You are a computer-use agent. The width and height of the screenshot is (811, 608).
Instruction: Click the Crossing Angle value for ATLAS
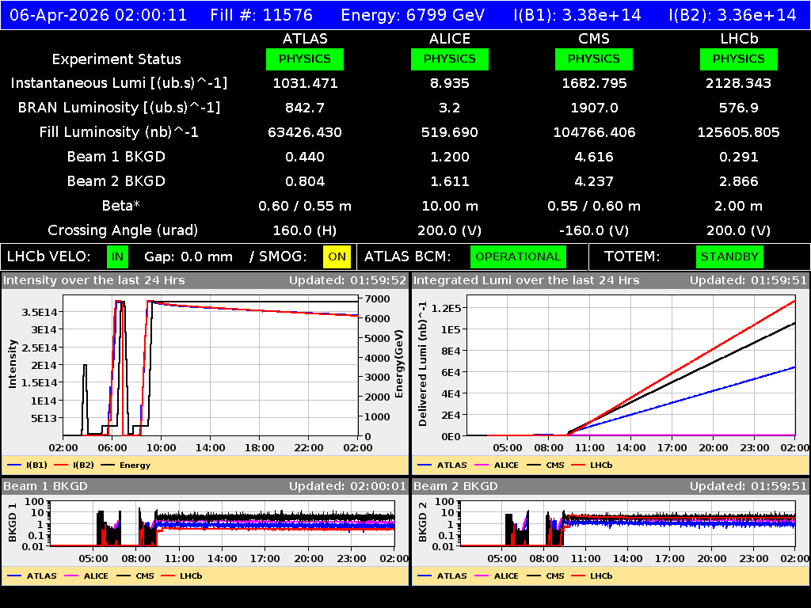tap(304, 230)
